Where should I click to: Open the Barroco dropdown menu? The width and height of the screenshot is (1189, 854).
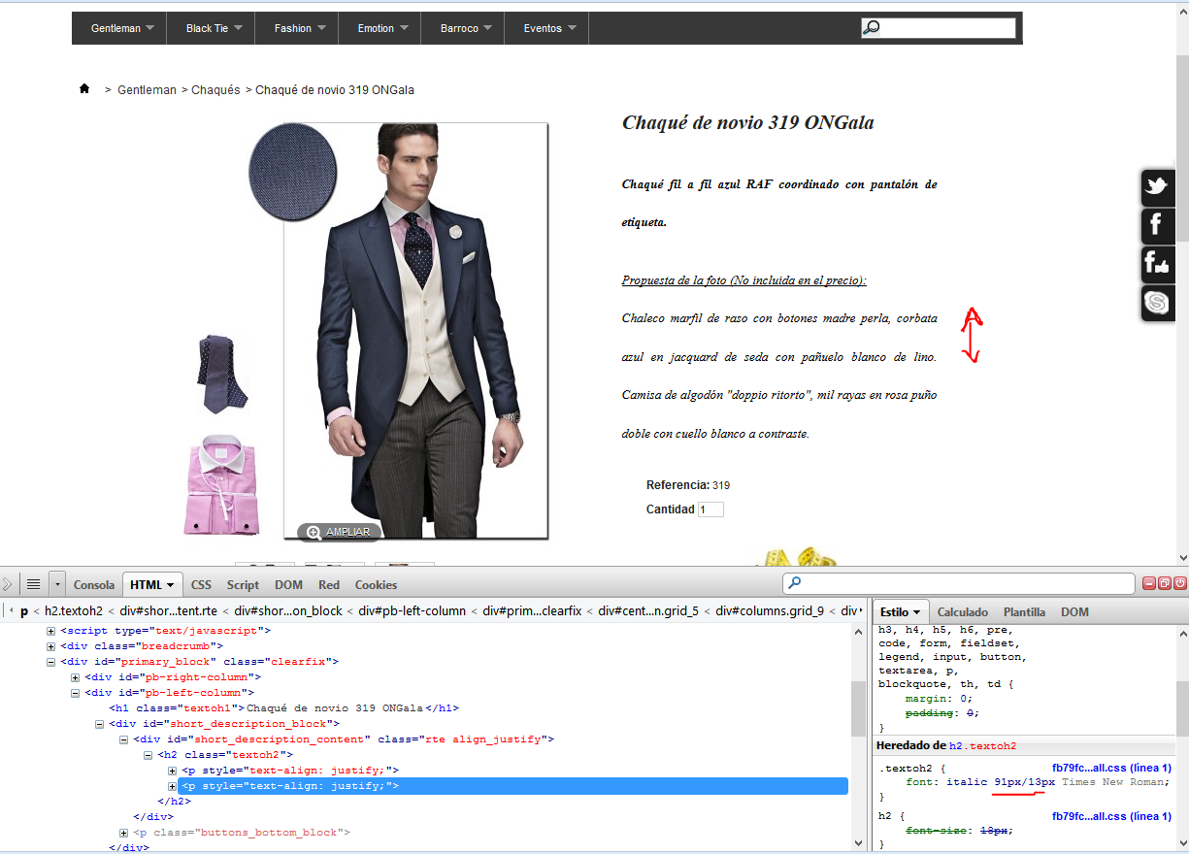466,28
